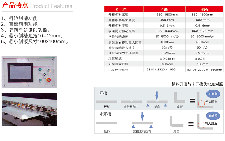Click the 4000mm cell
Screen dimensions: 225x141
tap(167, 20)
